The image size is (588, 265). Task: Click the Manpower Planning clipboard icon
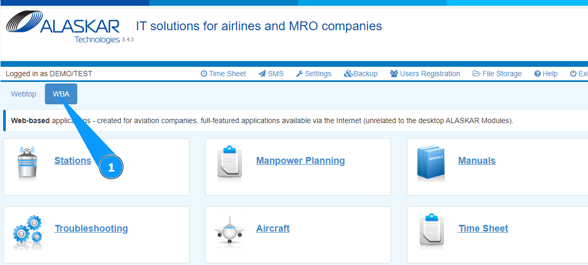point(230,162)
